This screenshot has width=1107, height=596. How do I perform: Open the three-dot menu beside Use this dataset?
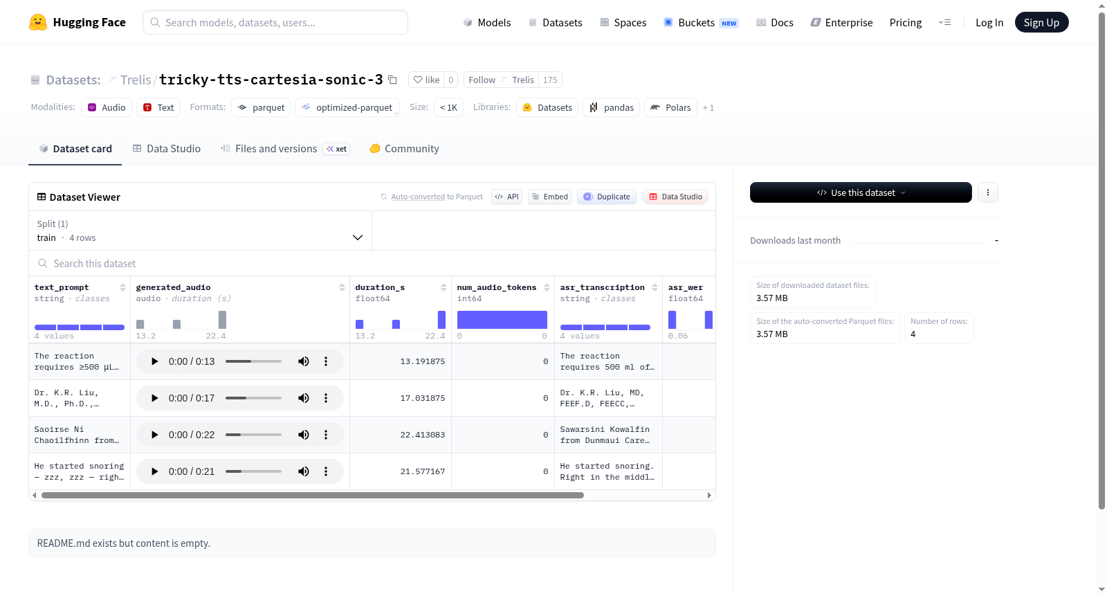988,192
